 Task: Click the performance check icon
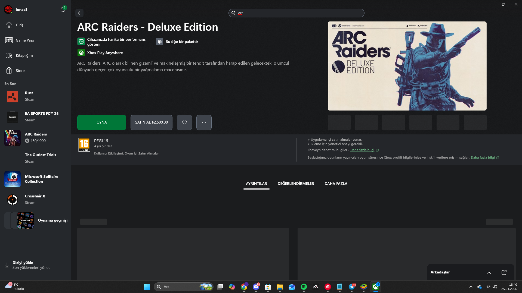tap(81, 42)
